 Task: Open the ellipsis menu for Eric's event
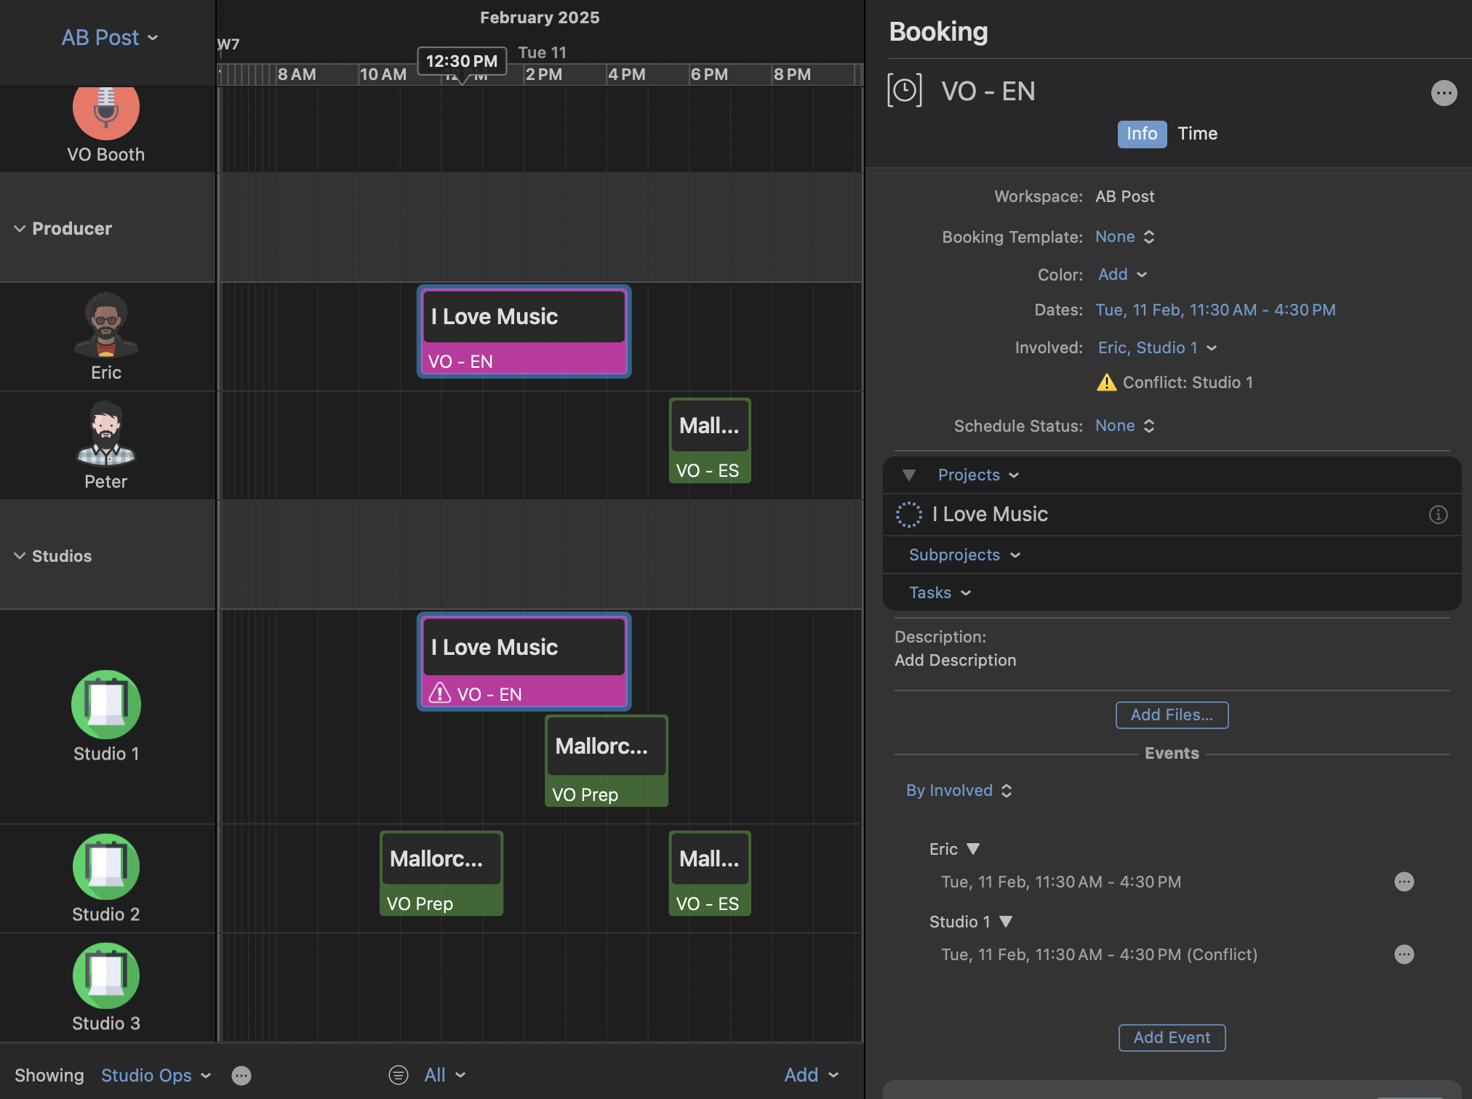tap(1404, 882)
